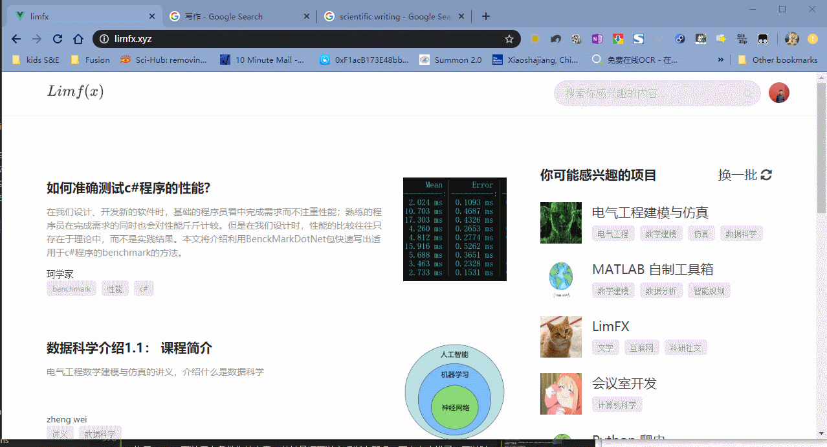Open the blue chain-link extension

[x=680, y=39]
